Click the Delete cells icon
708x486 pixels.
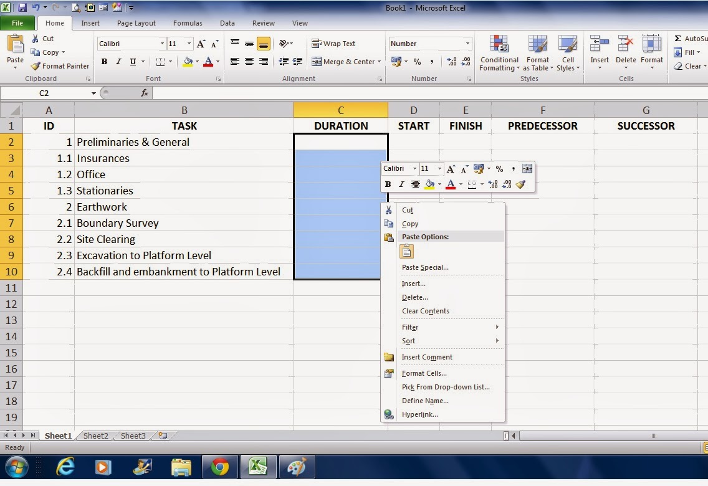tap(626, 45)
